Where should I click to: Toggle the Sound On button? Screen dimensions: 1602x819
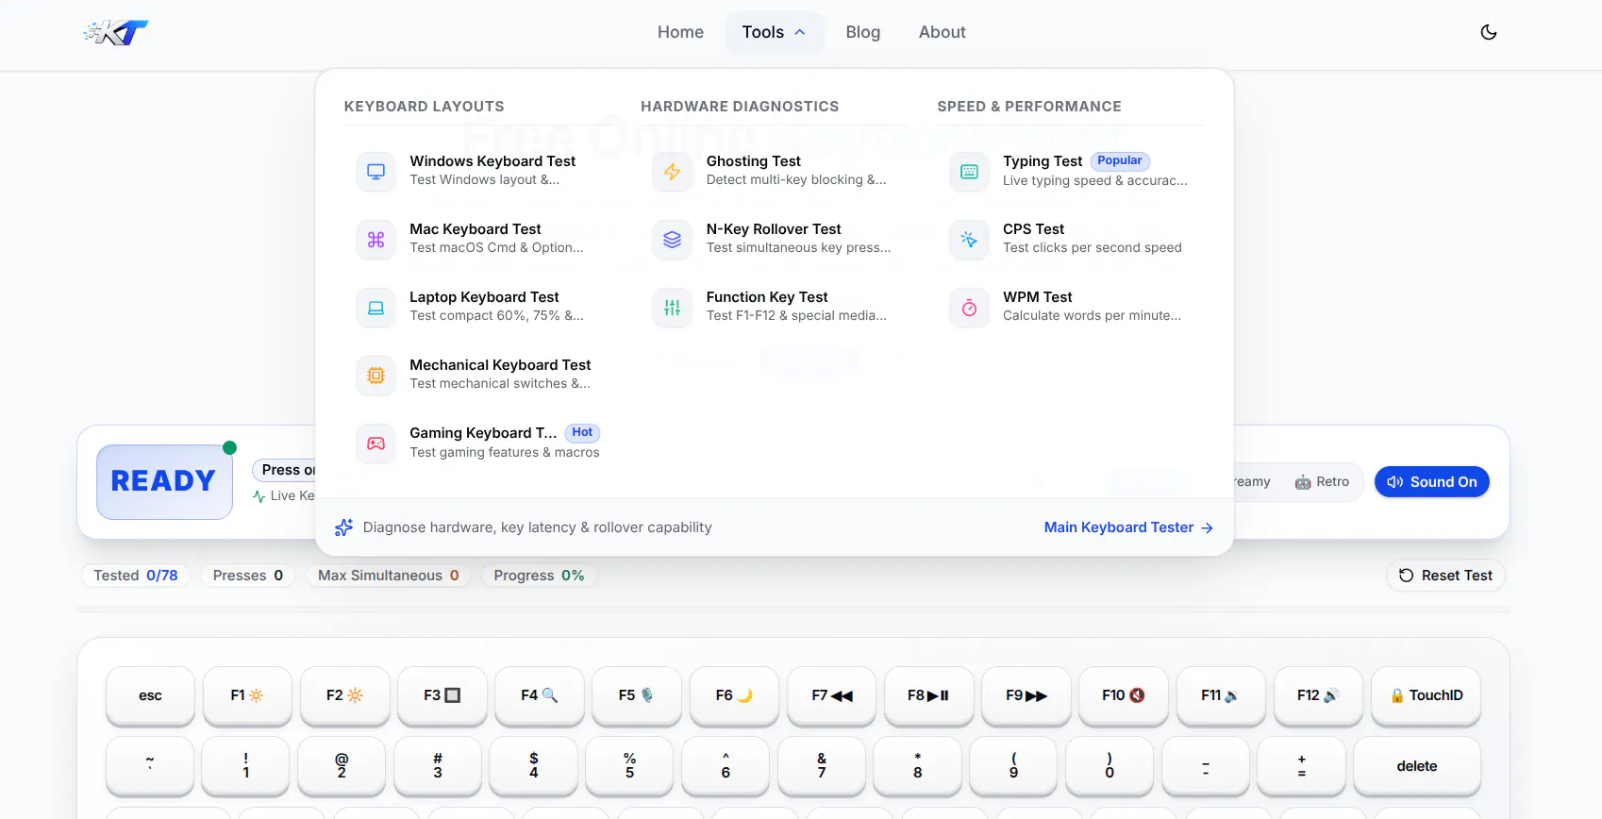[x=1432, y=482]
